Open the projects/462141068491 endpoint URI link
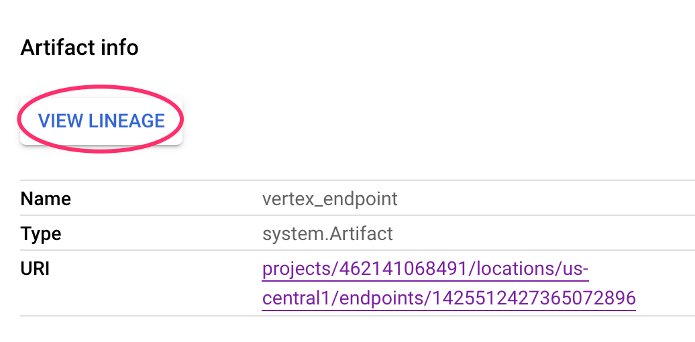695x342 pixels. (425, 270)
